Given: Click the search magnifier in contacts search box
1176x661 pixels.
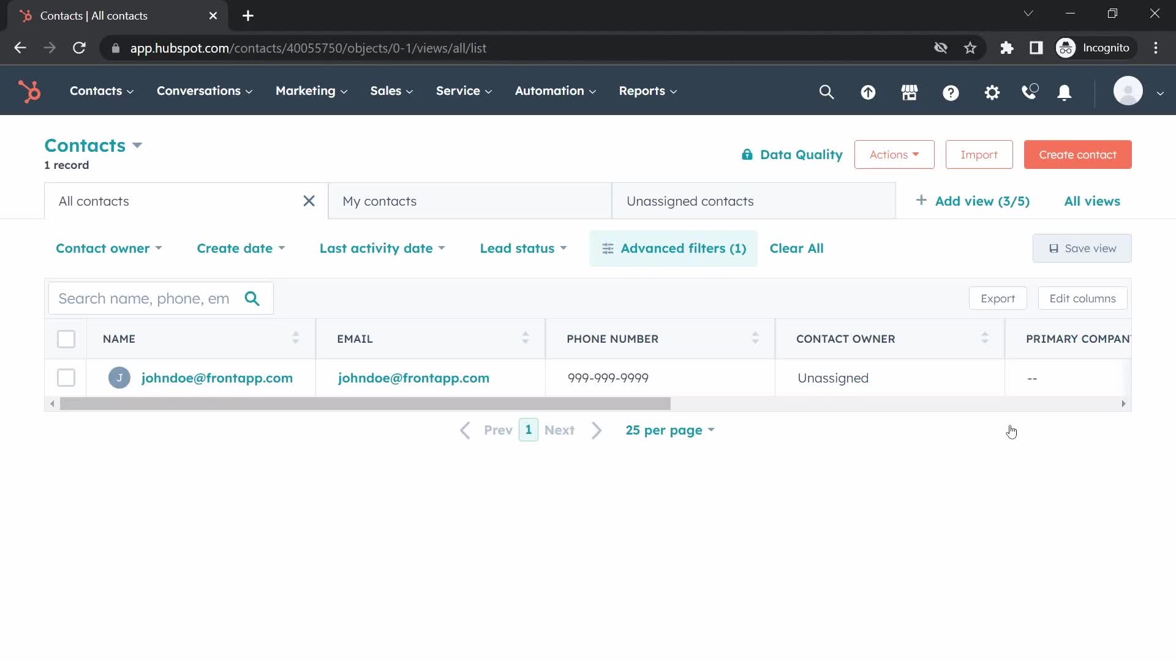Looking at the screenshot, I should [x=252, y=298].
